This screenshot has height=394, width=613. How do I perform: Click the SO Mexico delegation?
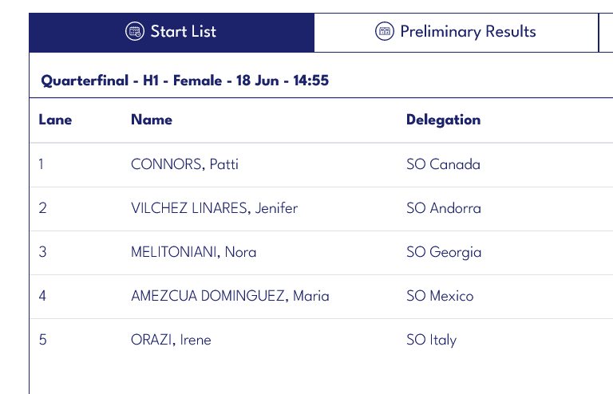[x=440, y=296]
